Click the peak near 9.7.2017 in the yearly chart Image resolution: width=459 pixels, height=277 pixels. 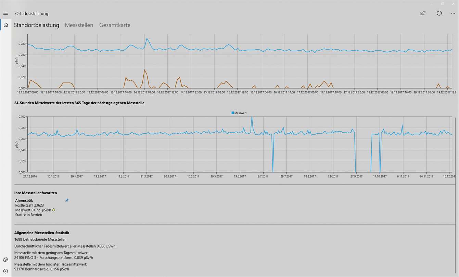(x=252, y=117)
